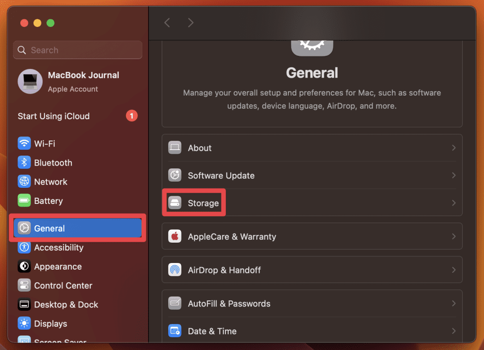Open Date & Time settings
484x350 pixels.
pyautogui.click(x=312, y=331)
